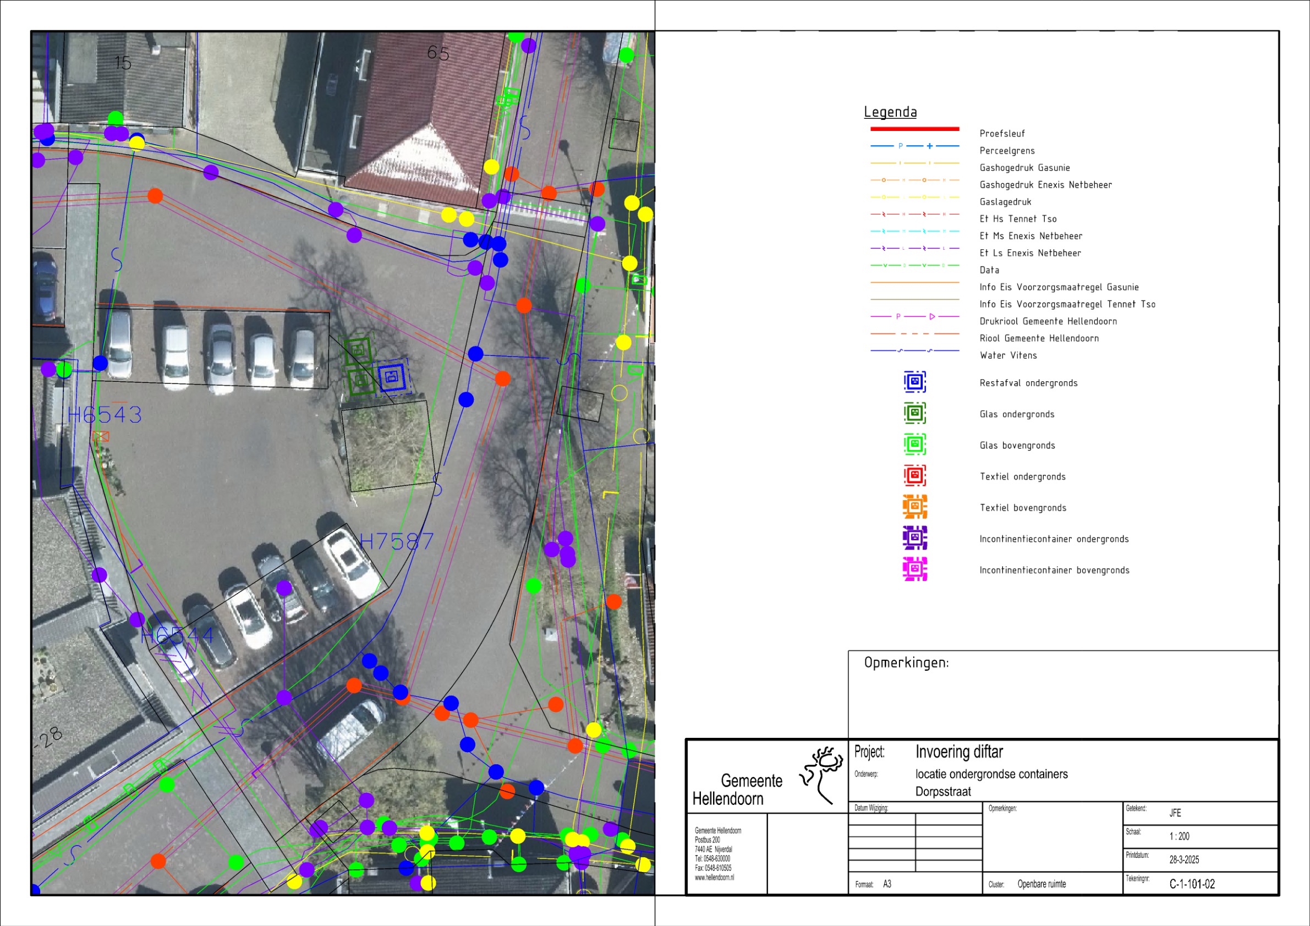
Task: Click the drawing number C-1-101-02
Action: point(1192,884)
